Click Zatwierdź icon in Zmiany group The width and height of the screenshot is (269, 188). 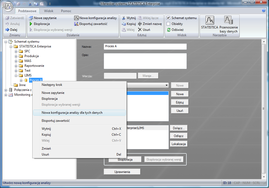[7, 18]
